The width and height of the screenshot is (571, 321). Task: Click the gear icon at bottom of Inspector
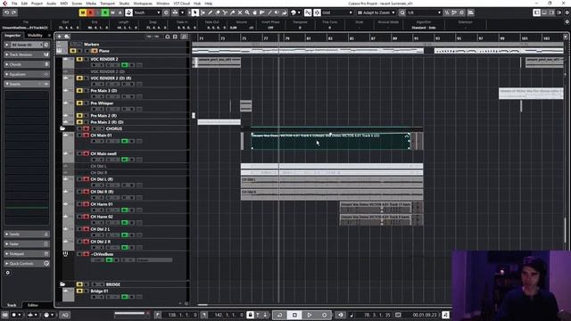pos(8,273)
